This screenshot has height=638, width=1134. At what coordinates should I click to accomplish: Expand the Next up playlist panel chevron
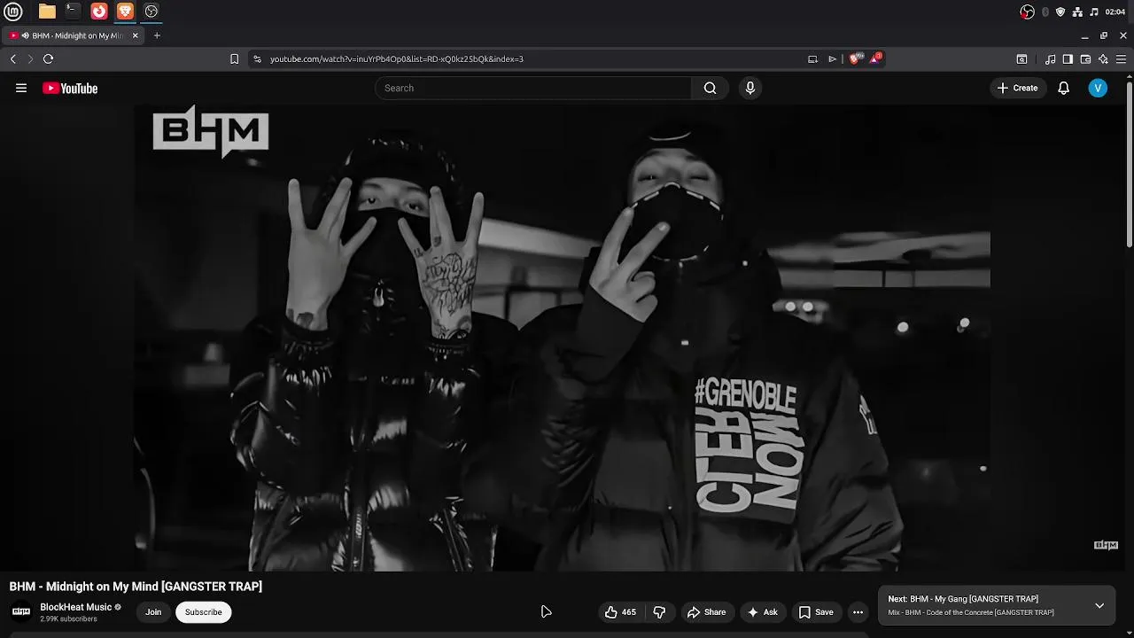point(1099,606)
